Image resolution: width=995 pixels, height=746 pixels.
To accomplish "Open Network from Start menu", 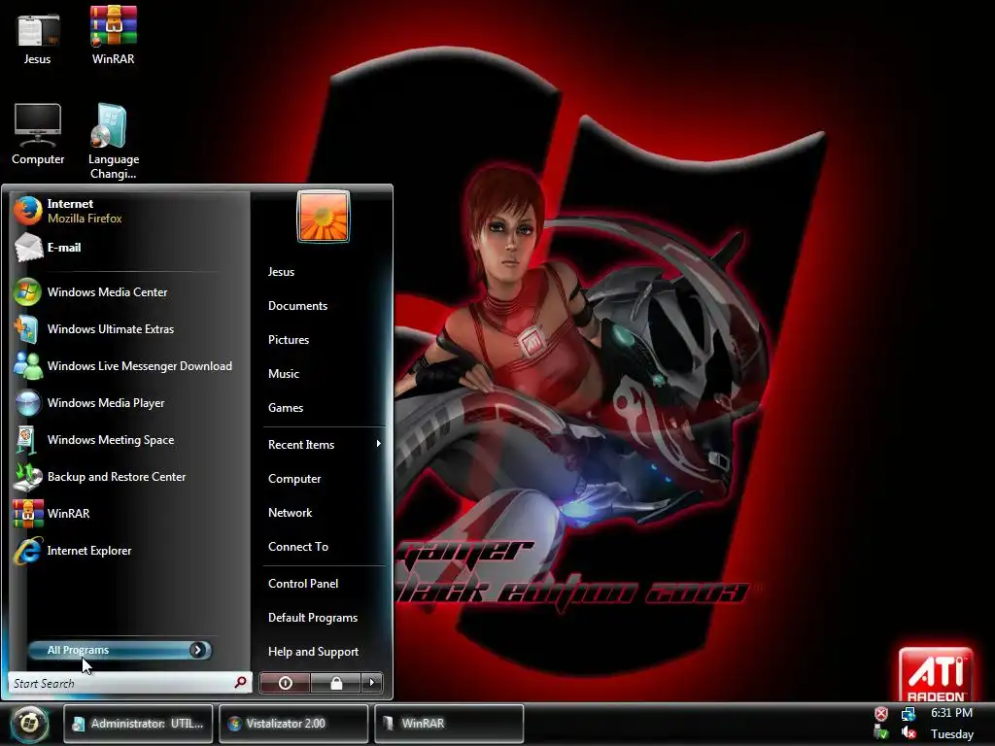I will pos(290,513).
